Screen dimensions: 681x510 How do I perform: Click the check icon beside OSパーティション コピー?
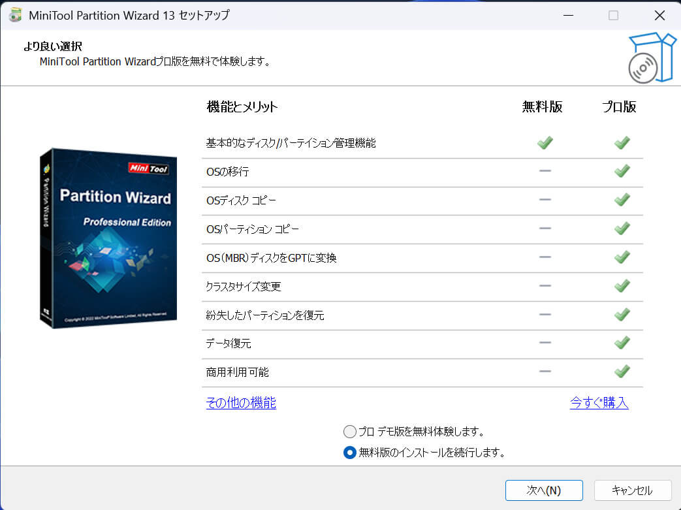coord(622,229)
